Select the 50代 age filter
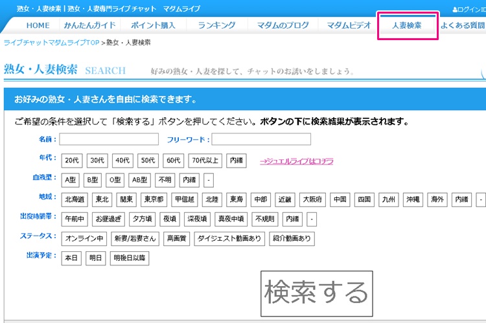This screenshot has height=323, width=486. 148,161
